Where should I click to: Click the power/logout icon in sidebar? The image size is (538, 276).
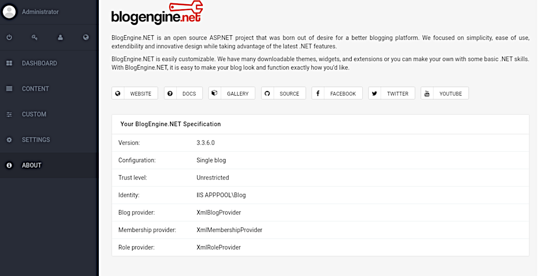(x=9, y=37)
